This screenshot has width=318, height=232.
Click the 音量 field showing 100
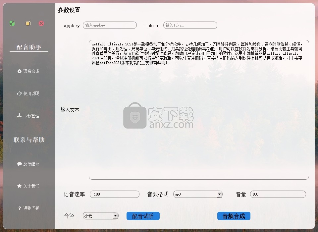pyautogui.click(x=278, y=194)
